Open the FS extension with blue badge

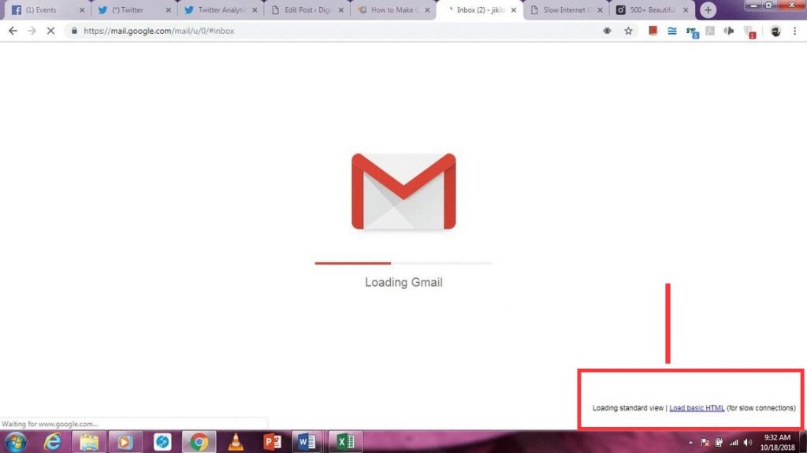692,32
